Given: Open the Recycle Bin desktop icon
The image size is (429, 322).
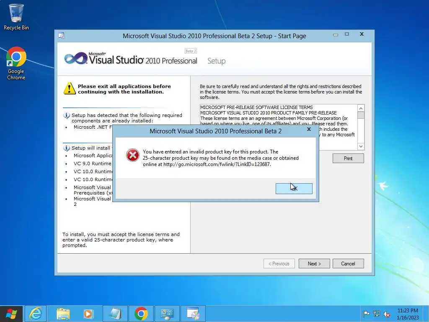Looking at the screenshot, I should click(16, 17).
